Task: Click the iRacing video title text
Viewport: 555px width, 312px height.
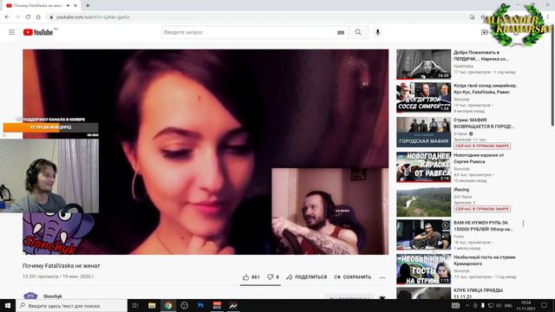Action: pyautogui.click(x=461, y=190)
